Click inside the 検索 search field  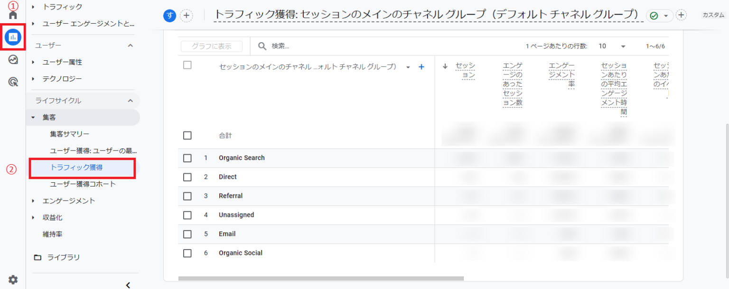(x=294, y=46)
